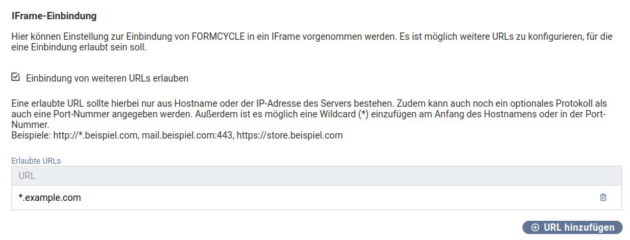Click the plus icon in URL hinzufügen
This screenshot has width=630, height=240.
coord(535,227)
